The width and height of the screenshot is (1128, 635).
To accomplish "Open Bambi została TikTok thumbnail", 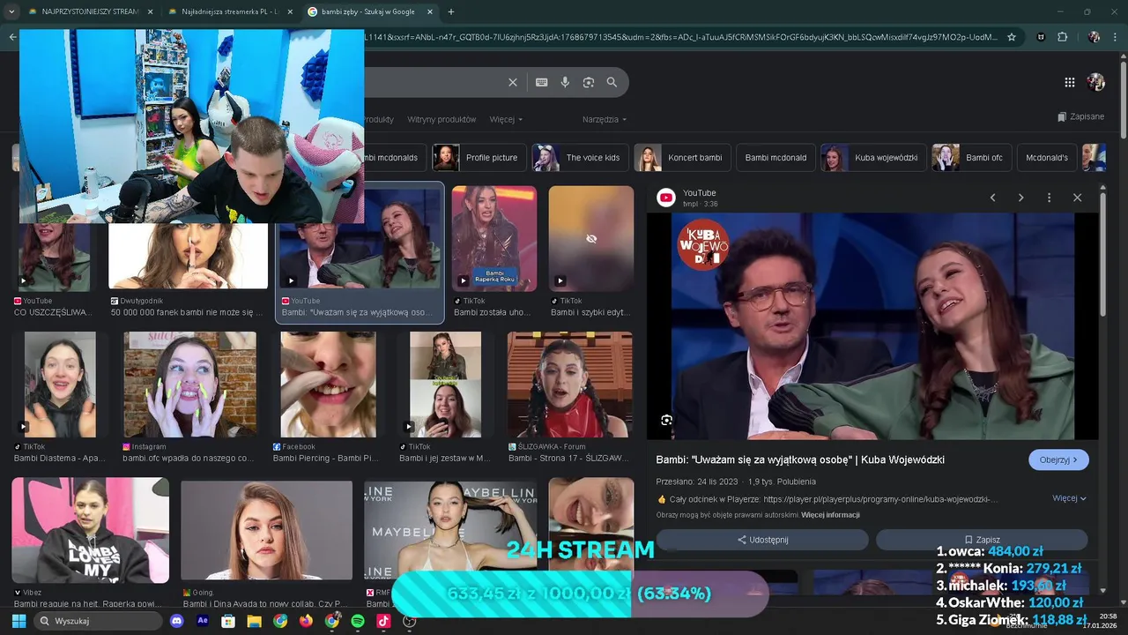I will 494,238.
